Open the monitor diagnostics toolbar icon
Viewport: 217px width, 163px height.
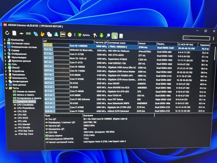tap(36, 34)
